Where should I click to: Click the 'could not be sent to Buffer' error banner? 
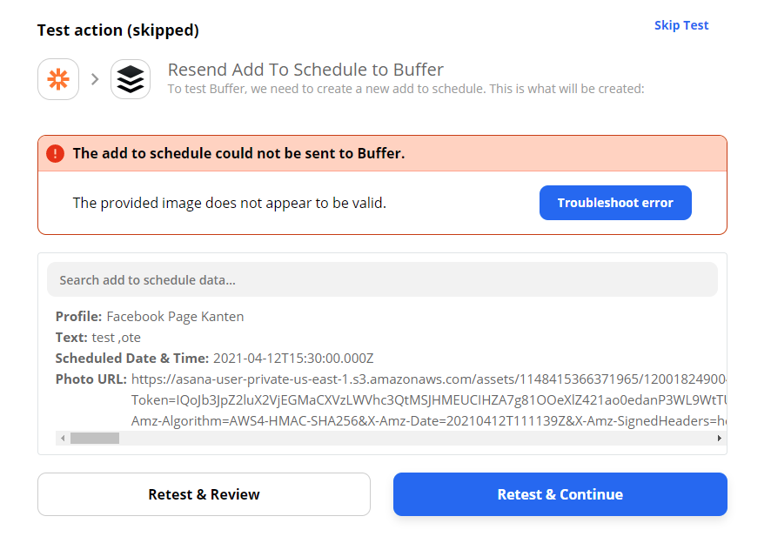tap(239, 153)
